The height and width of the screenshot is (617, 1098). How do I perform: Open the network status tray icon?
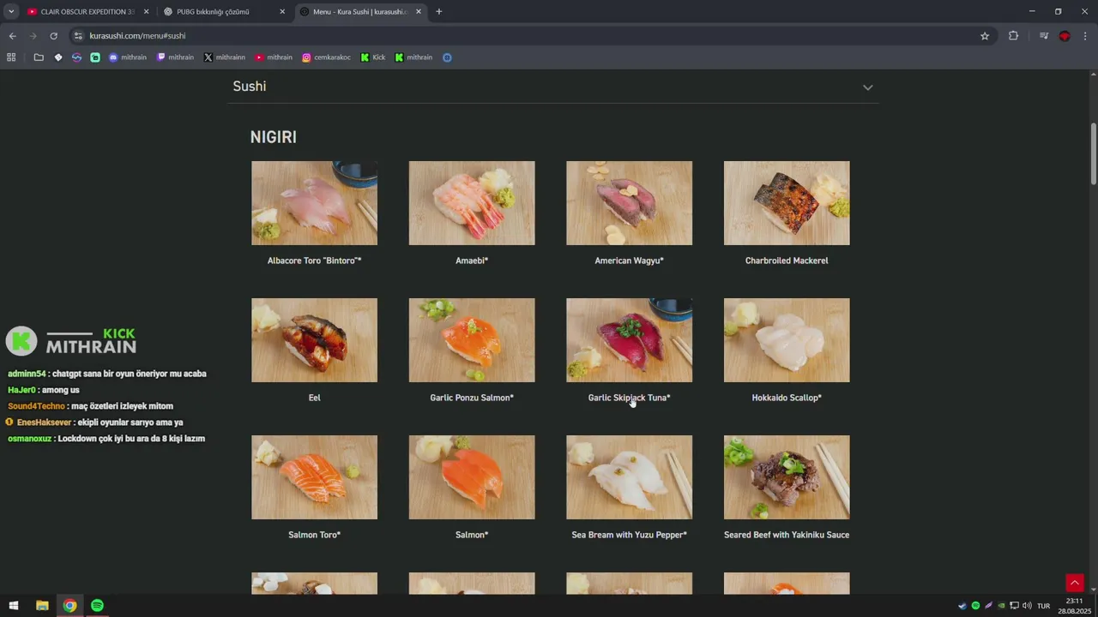1014,606
